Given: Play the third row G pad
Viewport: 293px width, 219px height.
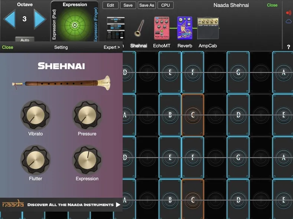Looking at the screenshot, I should click(238, 157).
